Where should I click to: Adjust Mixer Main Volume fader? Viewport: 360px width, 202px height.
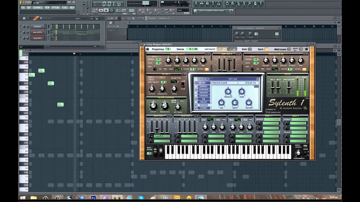289,88
